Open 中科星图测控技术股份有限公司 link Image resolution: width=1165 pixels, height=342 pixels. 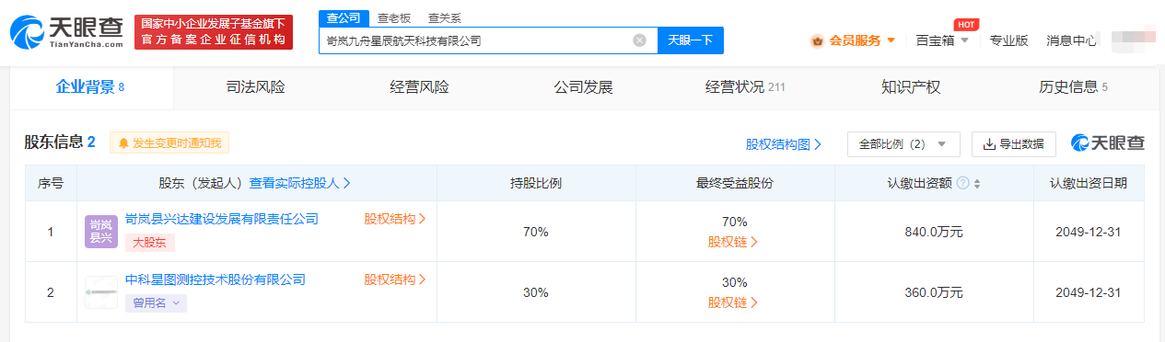coord(216,279)
